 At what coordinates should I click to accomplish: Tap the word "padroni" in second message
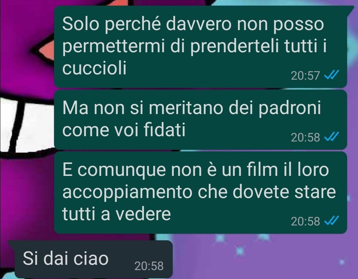[289, 108]
